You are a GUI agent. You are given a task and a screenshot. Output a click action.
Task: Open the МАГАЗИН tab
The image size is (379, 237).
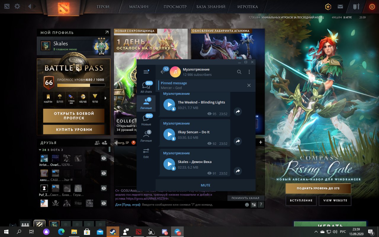[139, 7]
